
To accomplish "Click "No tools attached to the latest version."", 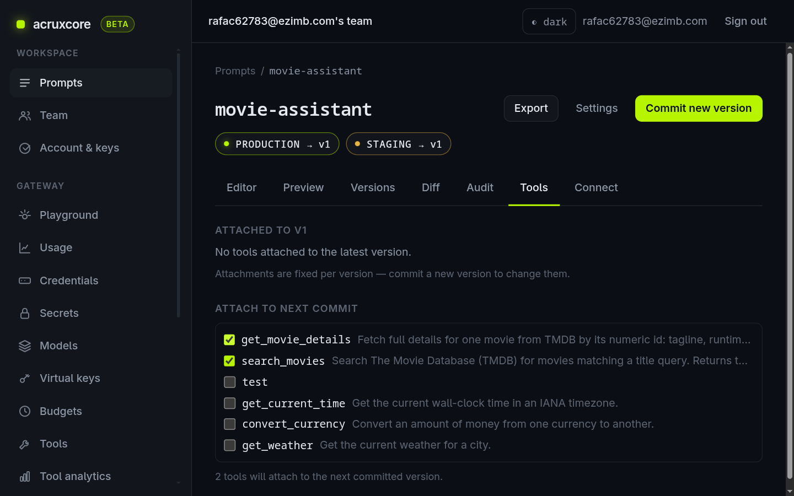I will tap(313, 252).
